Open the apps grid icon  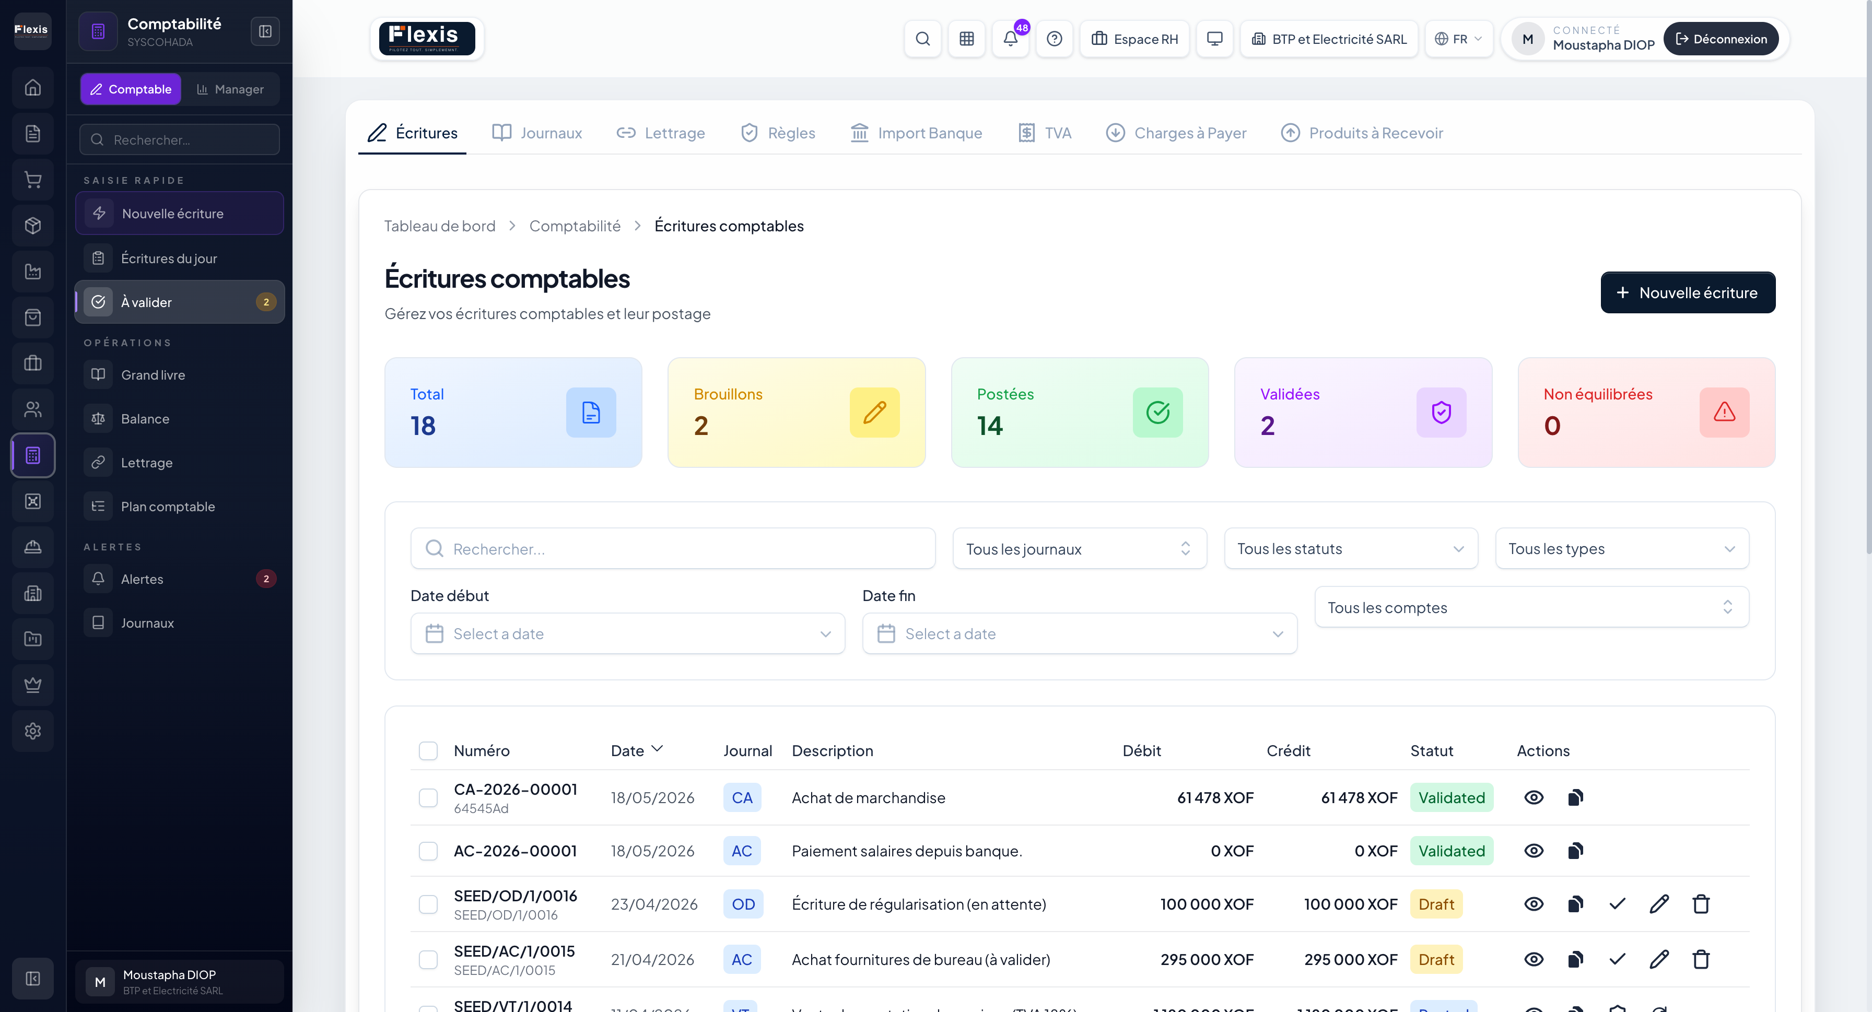(966, 39)
